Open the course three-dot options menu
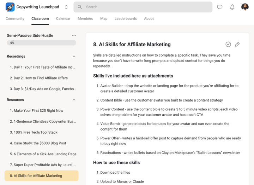Image resolution: width=254 pixels, height=185 pixels. (x=74, y=35)
